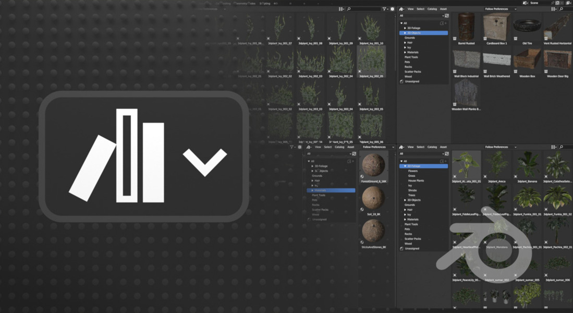Open Follow Preferences dropdown in 3D Foliage browser

point(500,147)
